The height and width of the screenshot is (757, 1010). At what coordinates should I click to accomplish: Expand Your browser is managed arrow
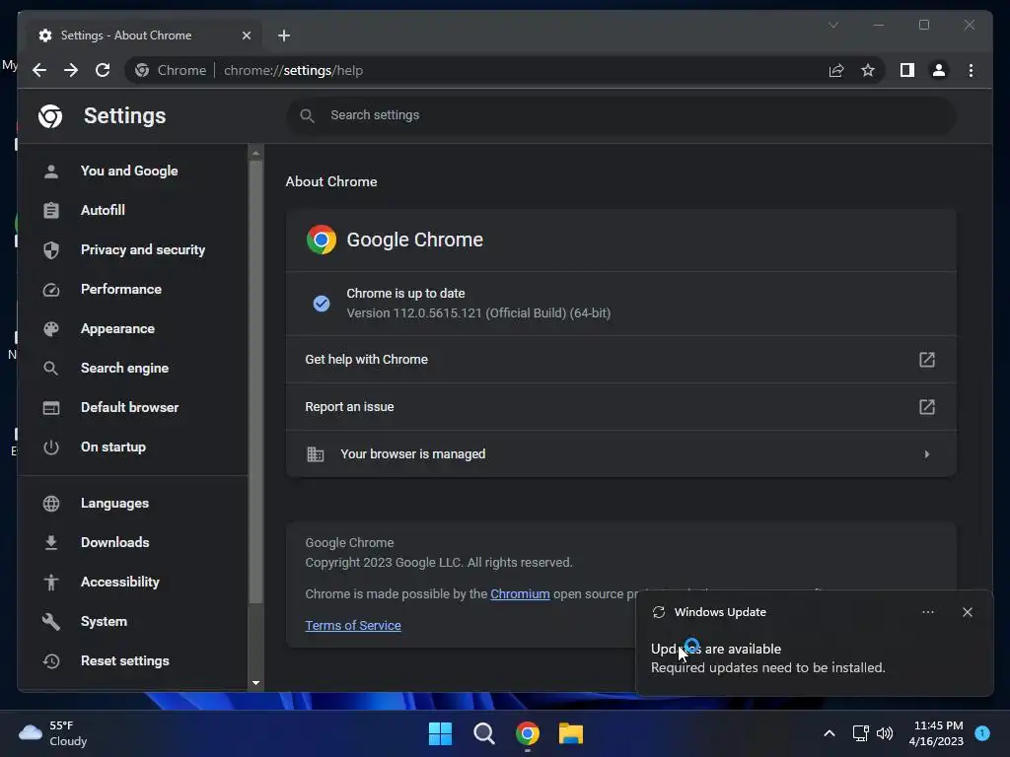[x=926, y=454]
